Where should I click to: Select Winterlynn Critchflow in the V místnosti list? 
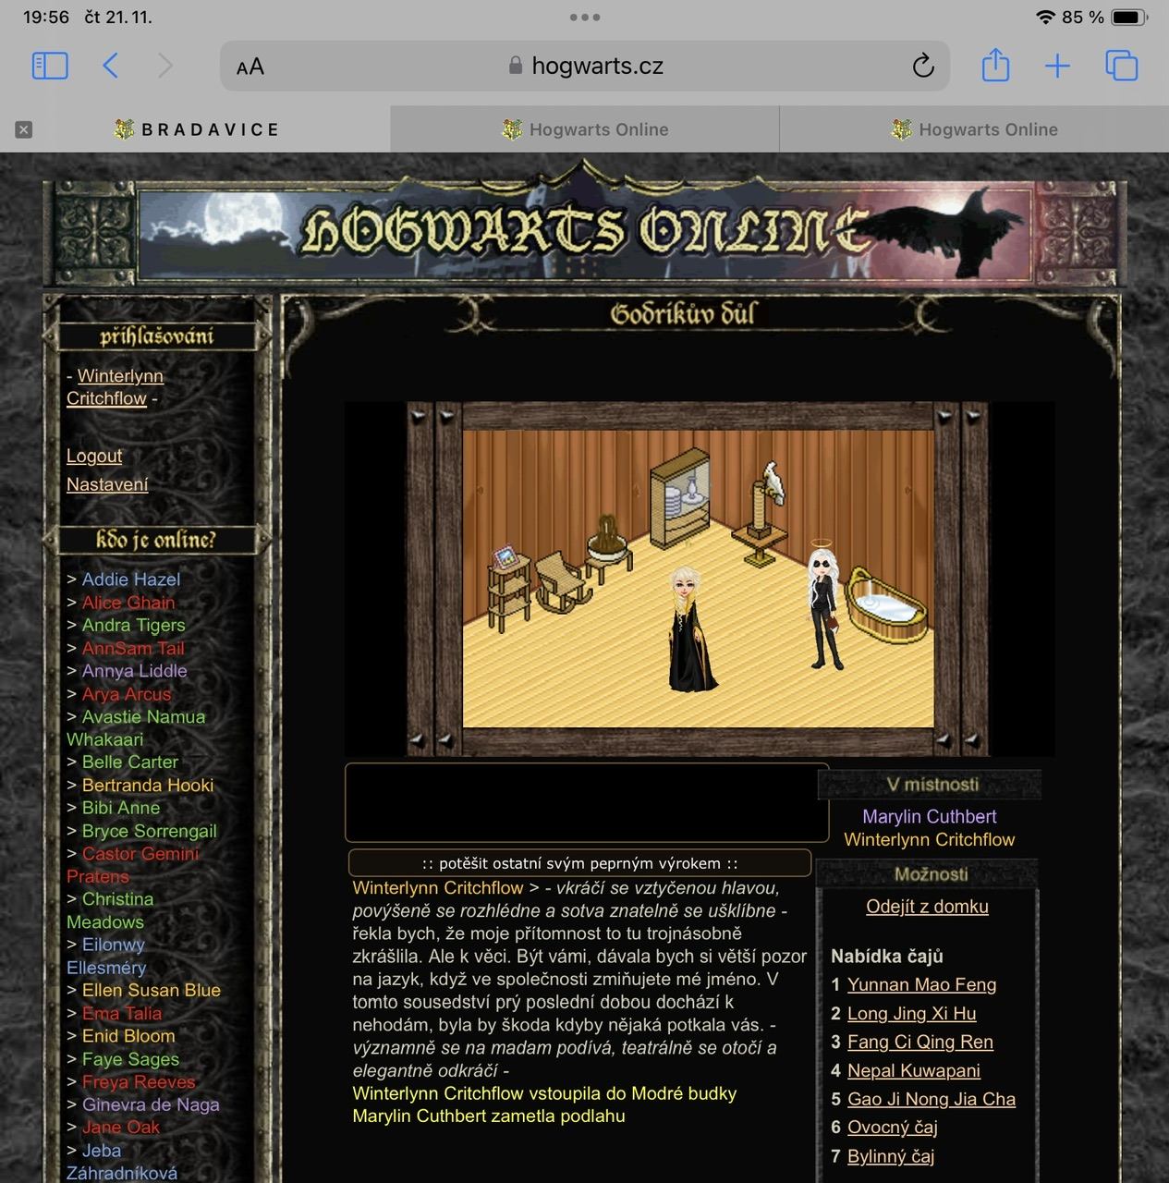(929, 840)
